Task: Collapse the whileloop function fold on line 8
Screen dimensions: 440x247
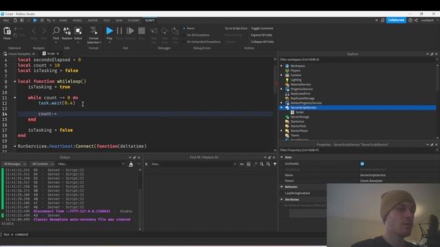Action: 15,82
